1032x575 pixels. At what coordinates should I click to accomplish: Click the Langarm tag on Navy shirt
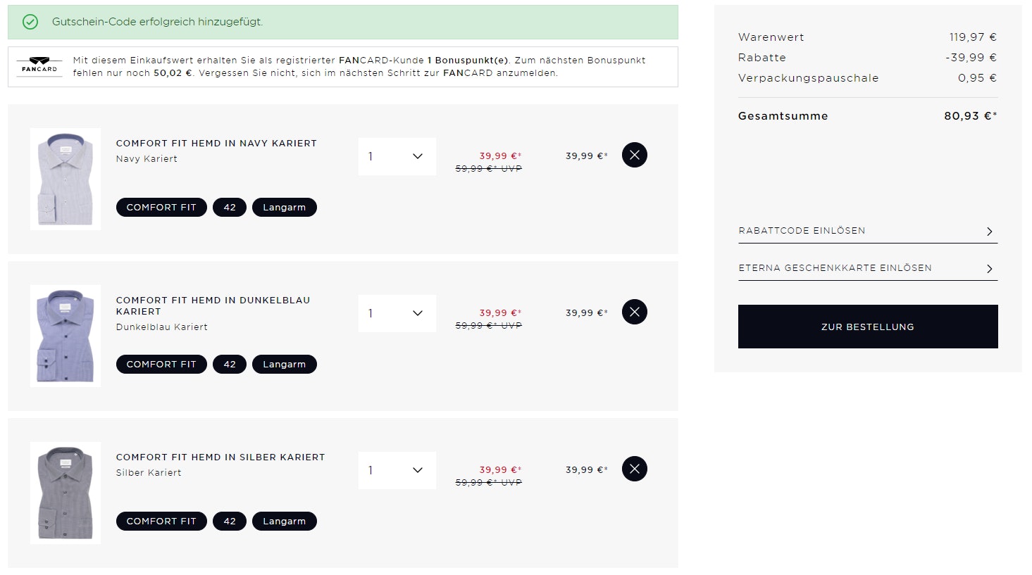click(x=284, y=208)
